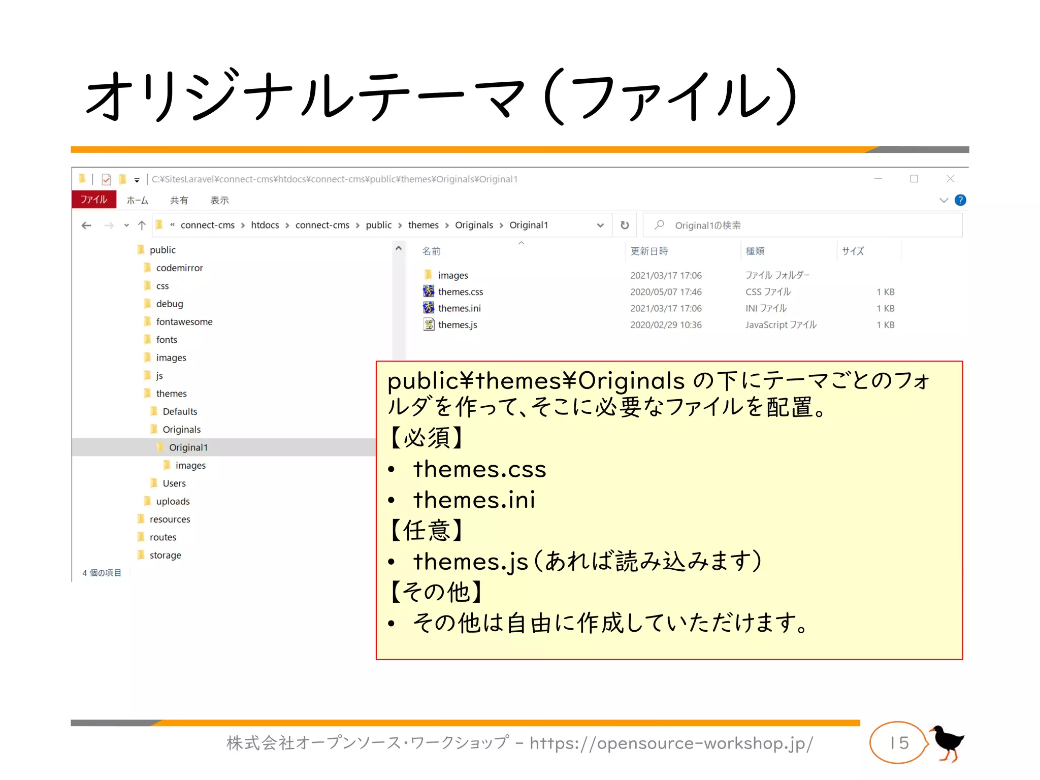This screenshot has height=780, width=1040.
Task: Click the forward navigation arrow
Action: coord(109,225)
